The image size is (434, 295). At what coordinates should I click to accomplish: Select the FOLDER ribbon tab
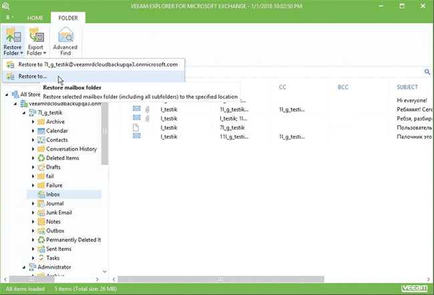click(x=68, y=18)
